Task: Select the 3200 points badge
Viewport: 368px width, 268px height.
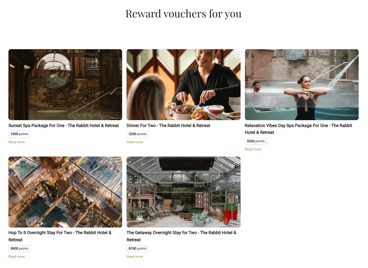Action: pyautogui.click(x=256, y=141)
